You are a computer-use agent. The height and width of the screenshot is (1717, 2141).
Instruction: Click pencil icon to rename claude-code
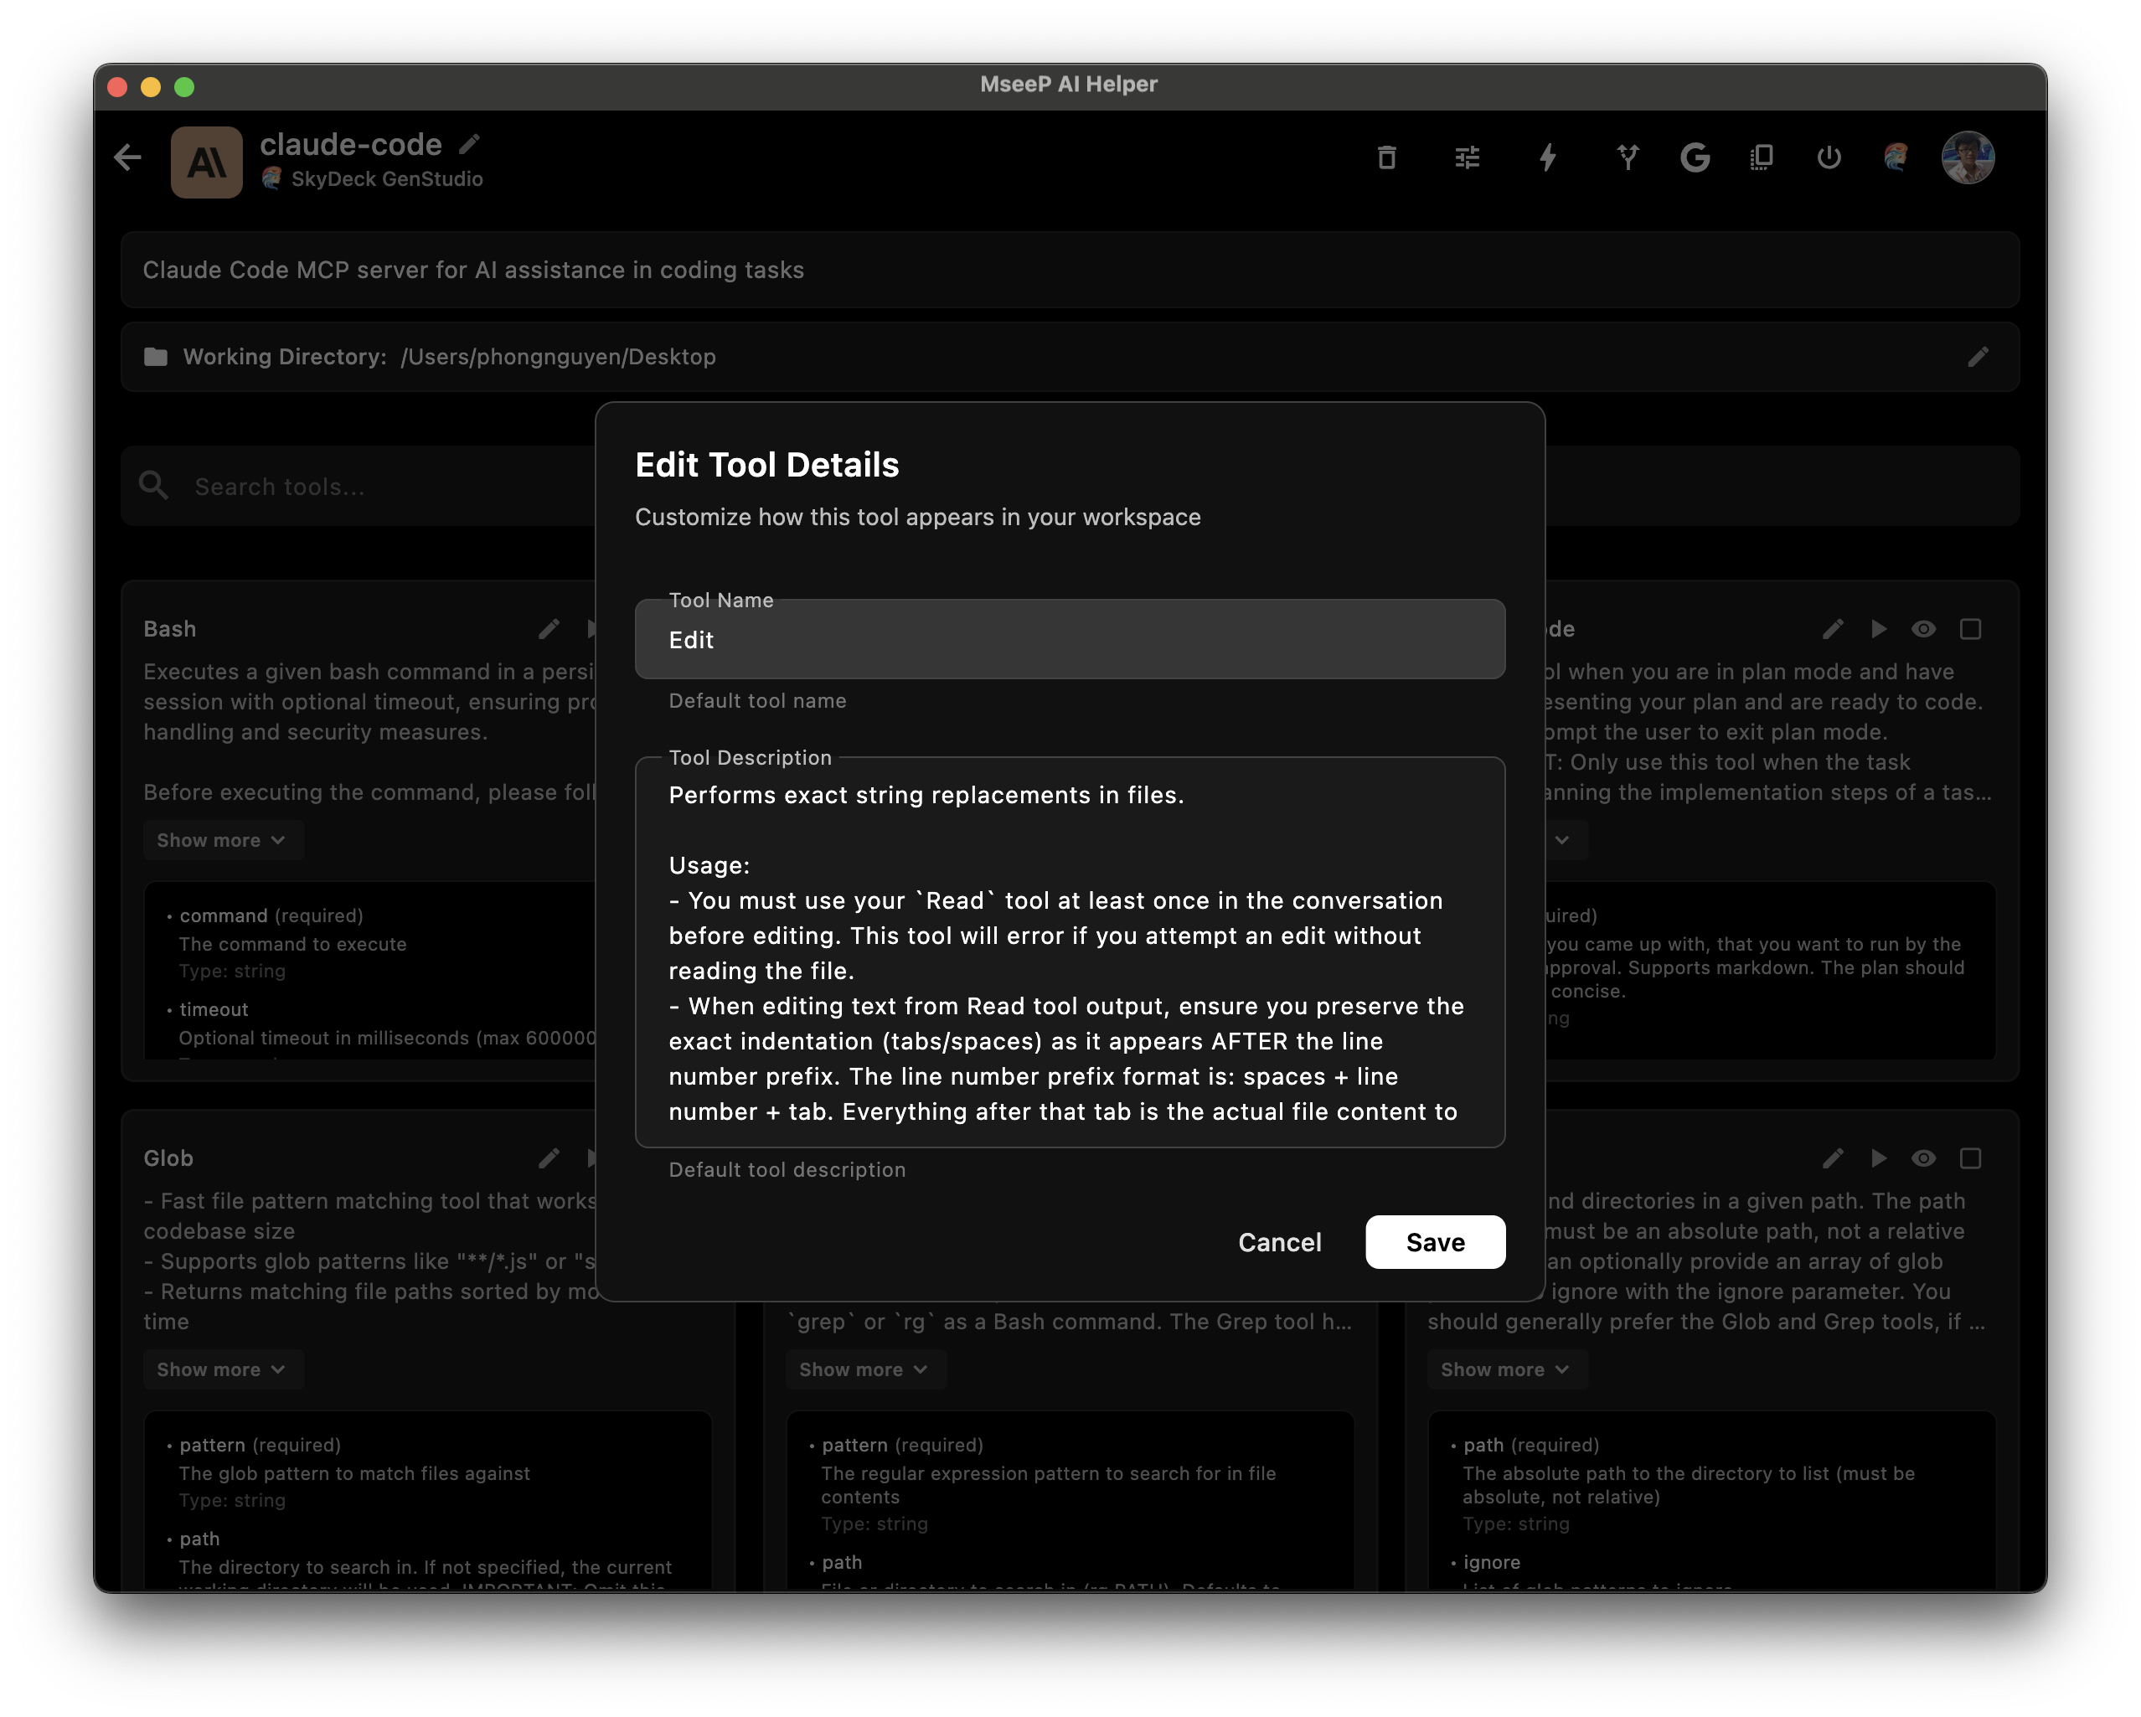(470, 145)
